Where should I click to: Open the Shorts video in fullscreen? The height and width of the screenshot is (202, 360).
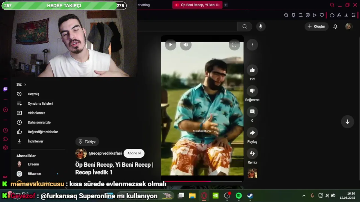(234, 45)
